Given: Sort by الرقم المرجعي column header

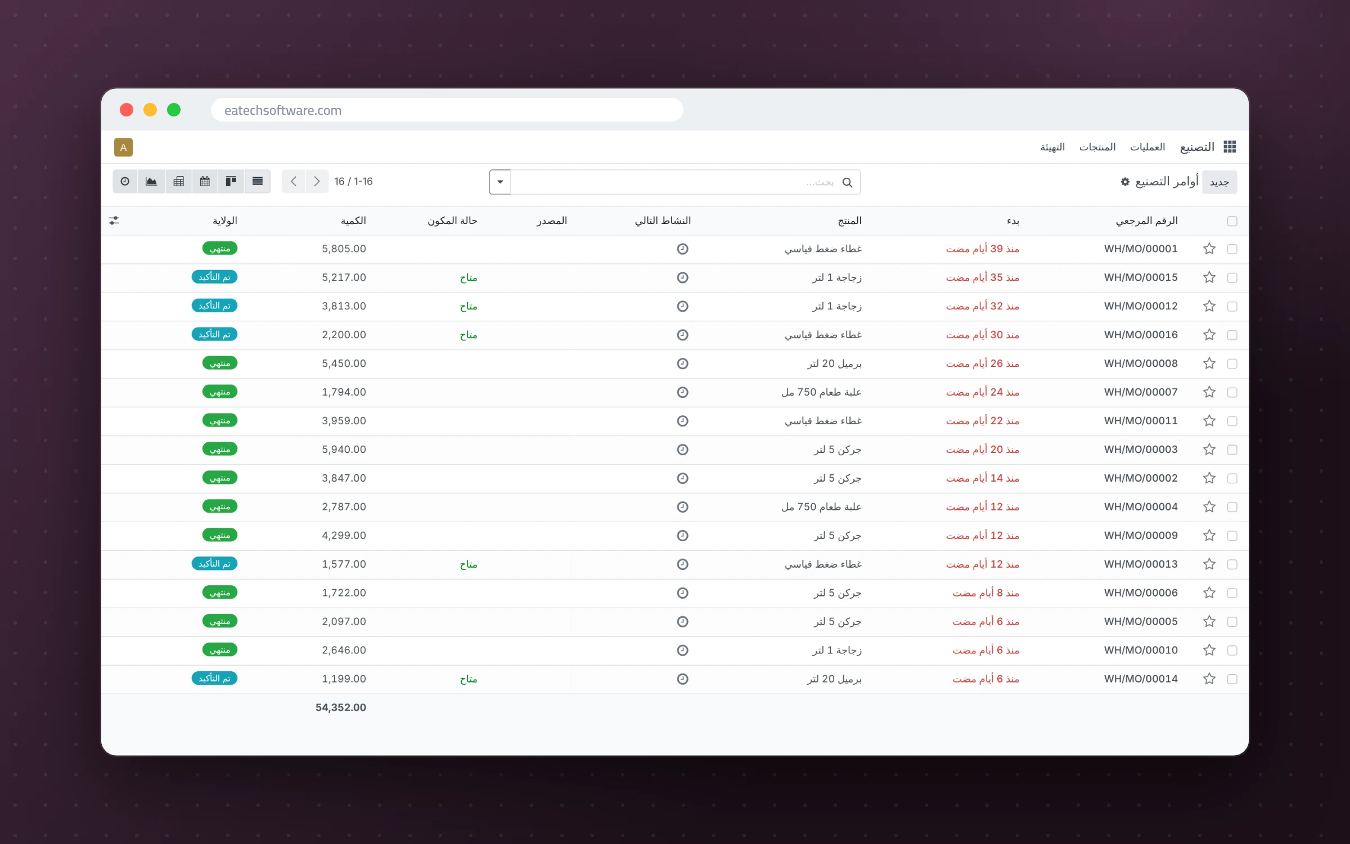Looking at the screenshot, I should pos(1146,221).
